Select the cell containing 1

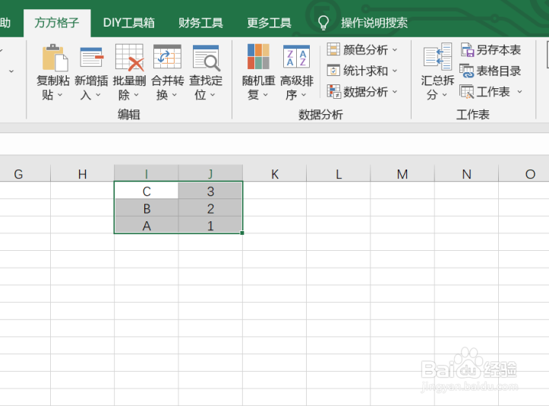[x=210, y=226]
